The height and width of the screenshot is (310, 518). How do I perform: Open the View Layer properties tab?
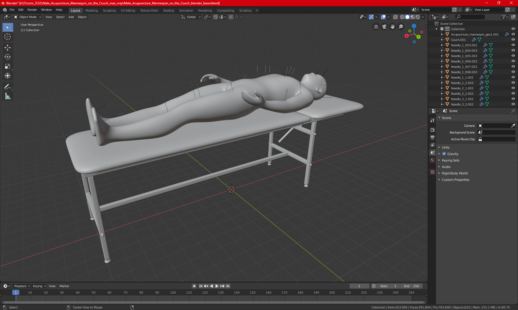pyautogui.click(x=432, y=145)
